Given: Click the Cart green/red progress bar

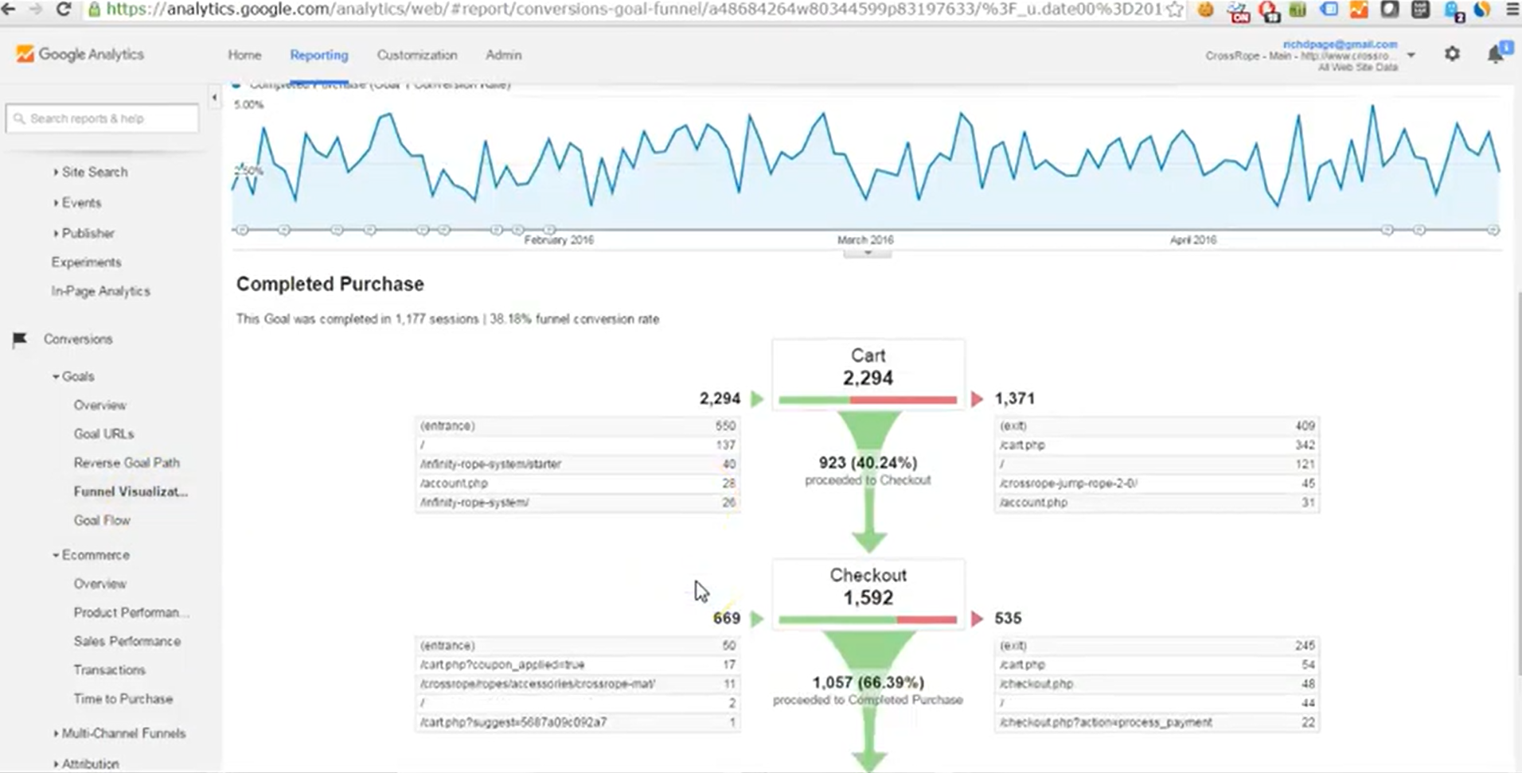Looking at the screenshot, I should (x=868, y=399).
